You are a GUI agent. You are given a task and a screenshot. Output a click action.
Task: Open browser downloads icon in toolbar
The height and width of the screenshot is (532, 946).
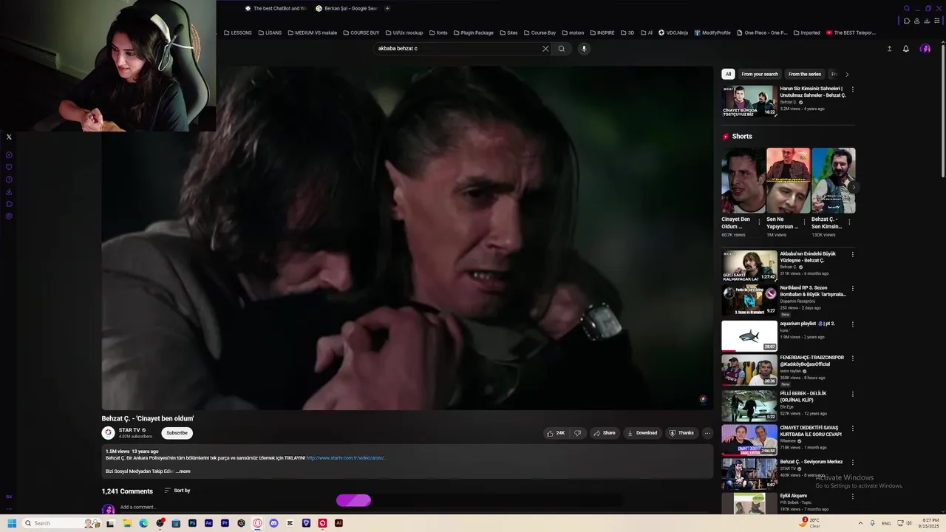(x=927, y=21)
